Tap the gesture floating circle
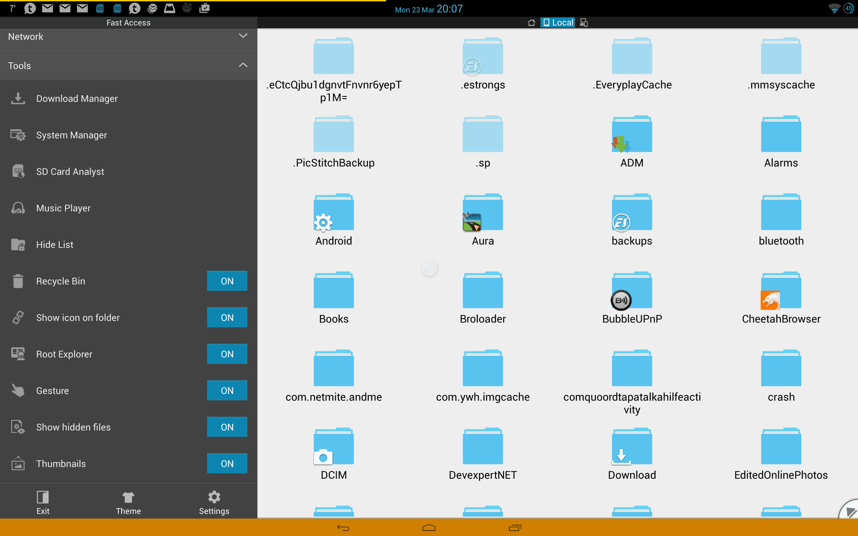This screenshot has width=858, height=536. pos(429,268)
